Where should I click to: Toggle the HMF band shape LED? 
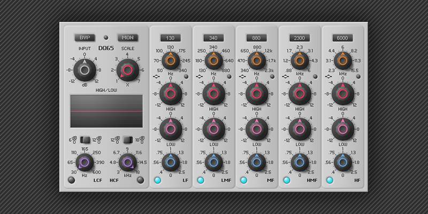pos(315,77)
